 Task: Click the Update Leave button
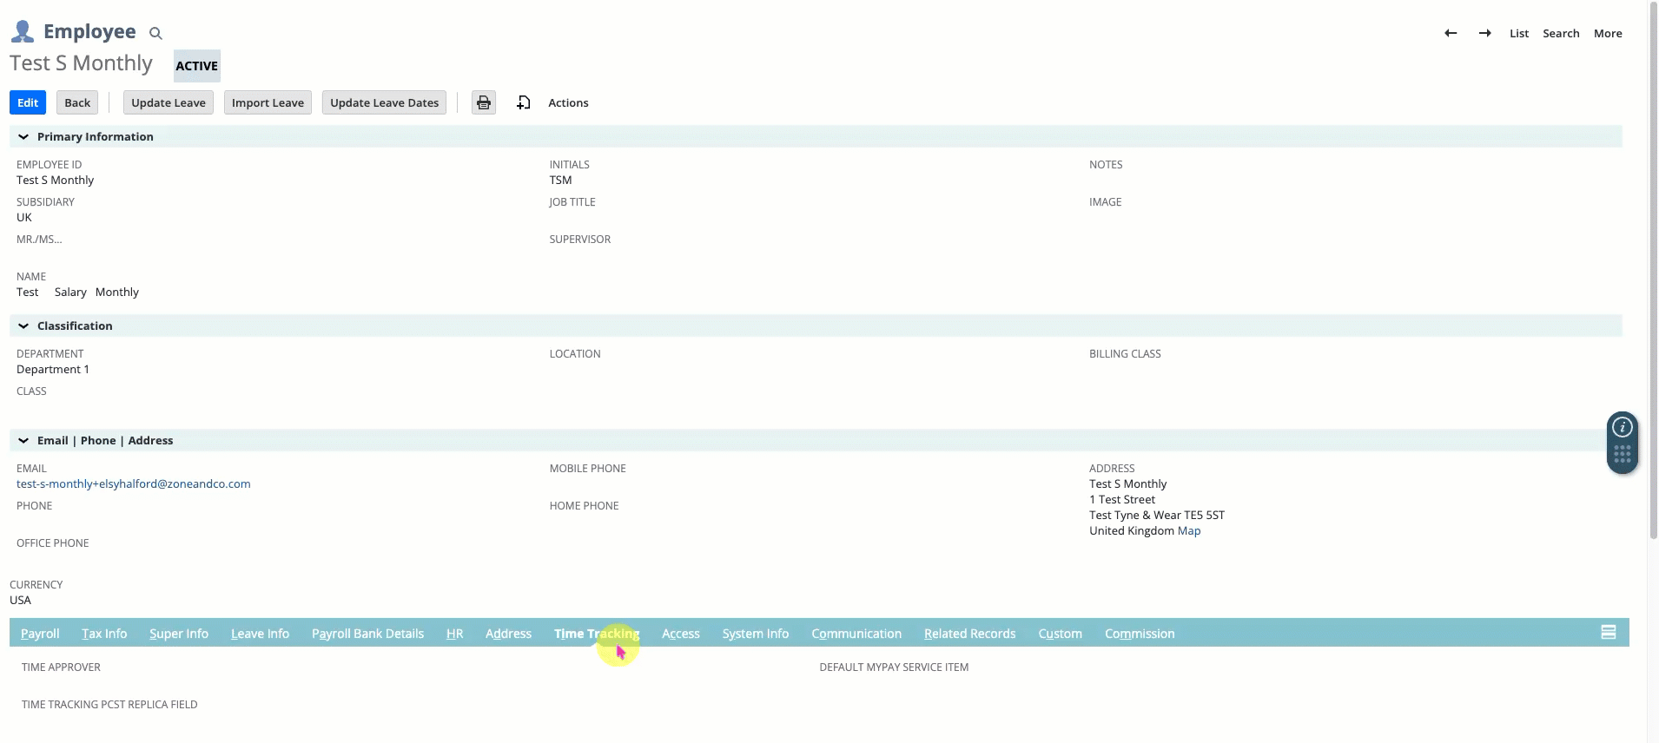click(169, 102)
